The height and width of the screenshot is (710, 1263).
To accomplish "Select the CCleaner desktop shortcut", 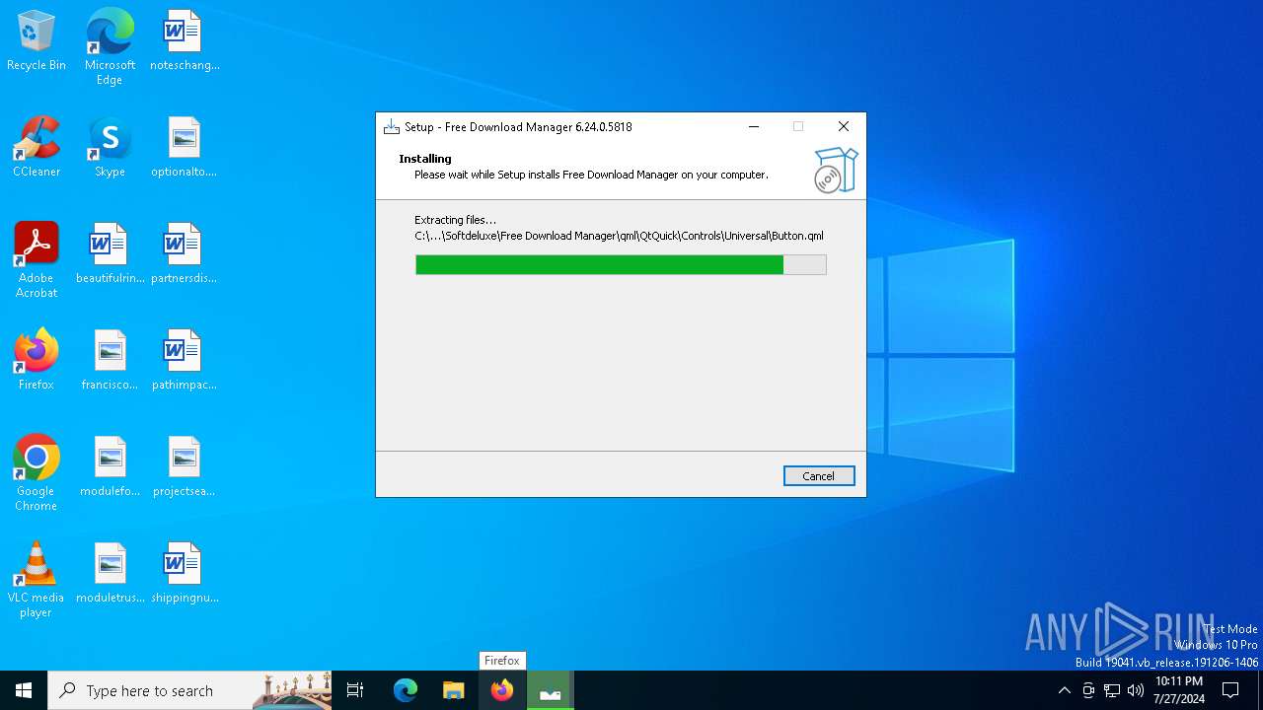I will point(37,148).
